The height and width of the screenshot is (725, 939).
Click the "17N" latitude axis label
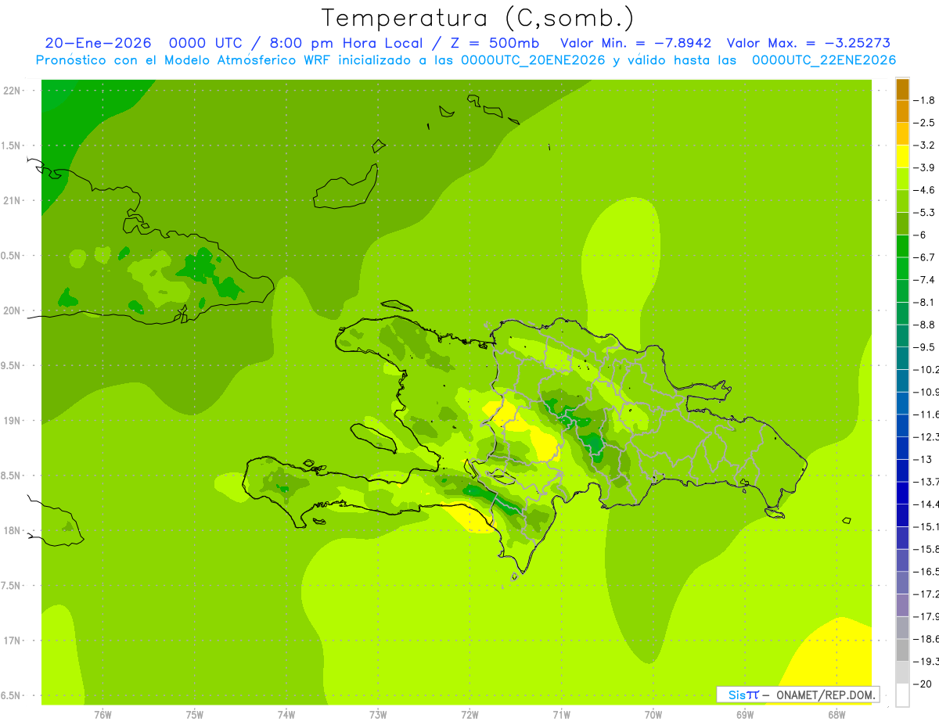(x=13, y=641)
